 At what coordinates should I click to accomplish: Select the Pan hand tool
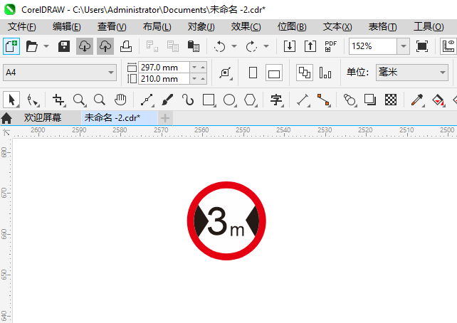point(120,100)
